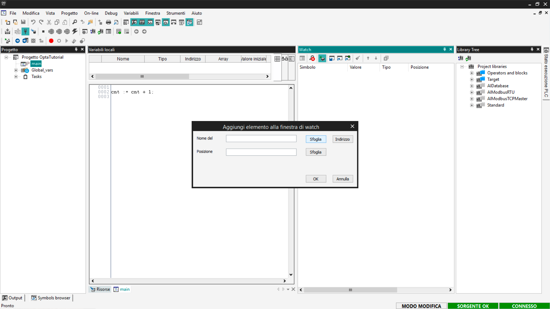The width and height of the screenshot is (550, 309).
Task: Expand the Global_vars tree node
Action: [x=16, y=70]
